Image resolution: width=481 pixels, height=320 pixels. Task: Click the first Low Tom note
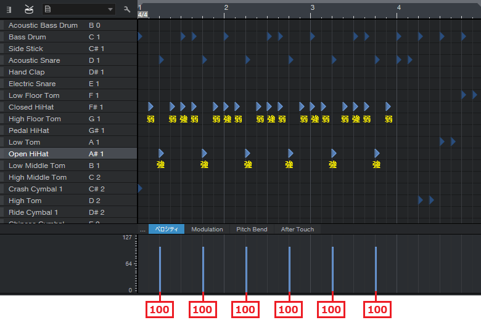(442, 142)
